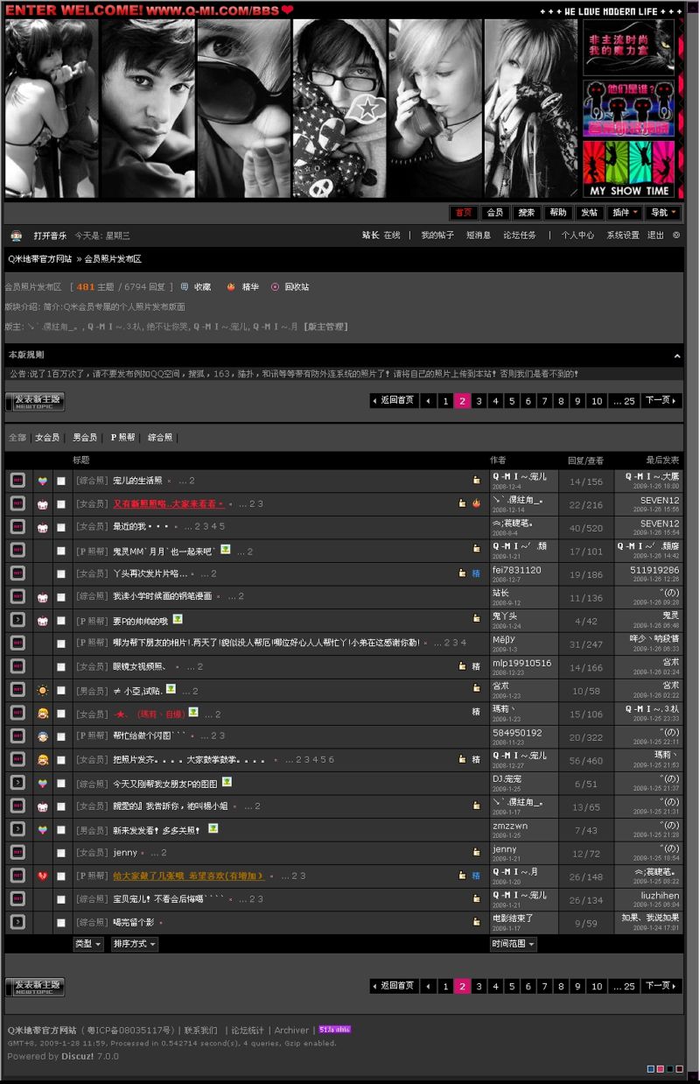Collapse the 本版规则 section with the chevron

pos(677,355)
